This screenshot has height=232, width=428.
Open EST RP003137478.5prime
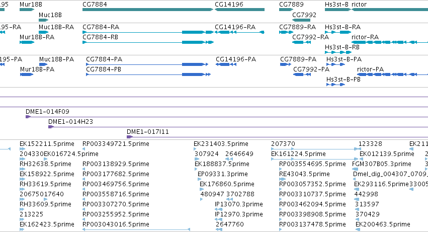[312, 224]
